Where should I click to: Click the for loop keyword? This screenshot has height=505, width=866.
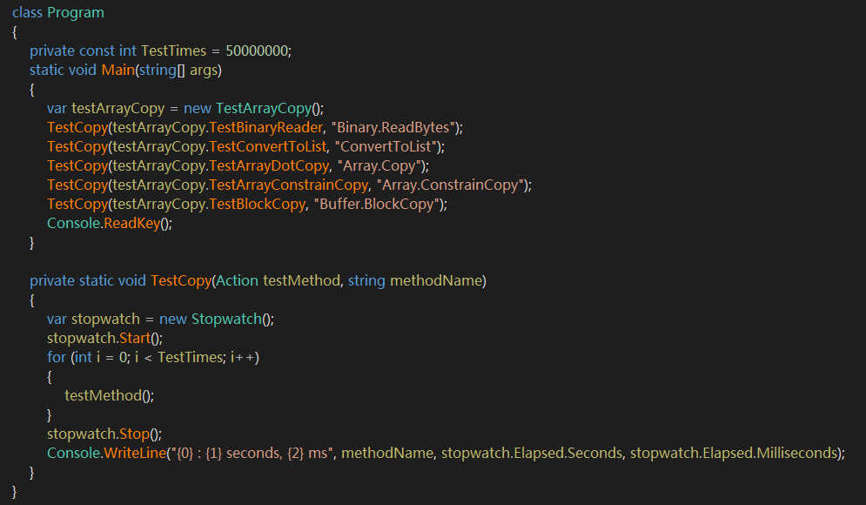point(56,357)
